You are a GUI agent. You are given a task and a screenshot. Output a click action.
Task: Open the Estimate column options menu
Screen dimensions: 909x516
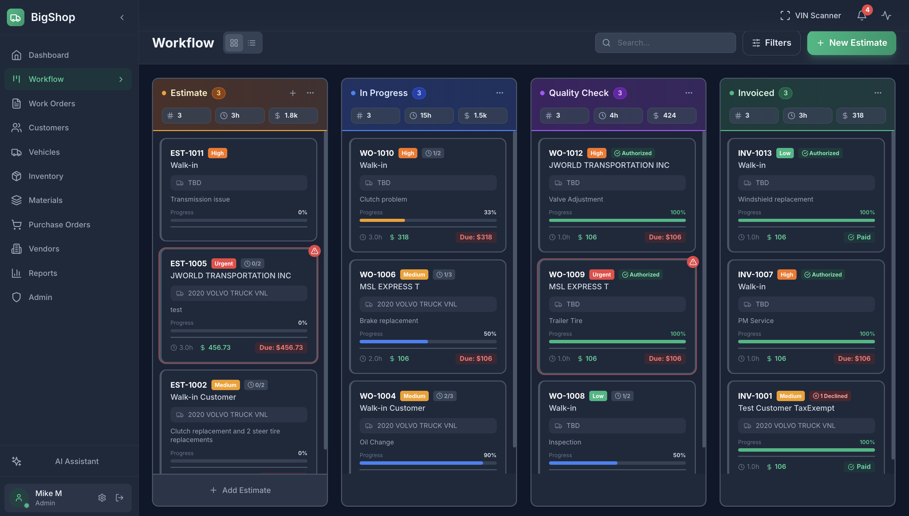310,93
